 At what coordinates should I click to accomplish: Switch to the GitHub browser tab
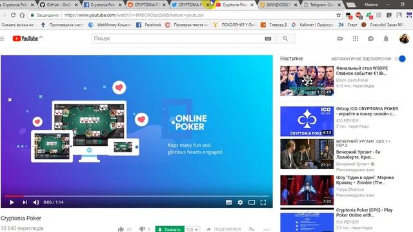(x=59, y=5)
